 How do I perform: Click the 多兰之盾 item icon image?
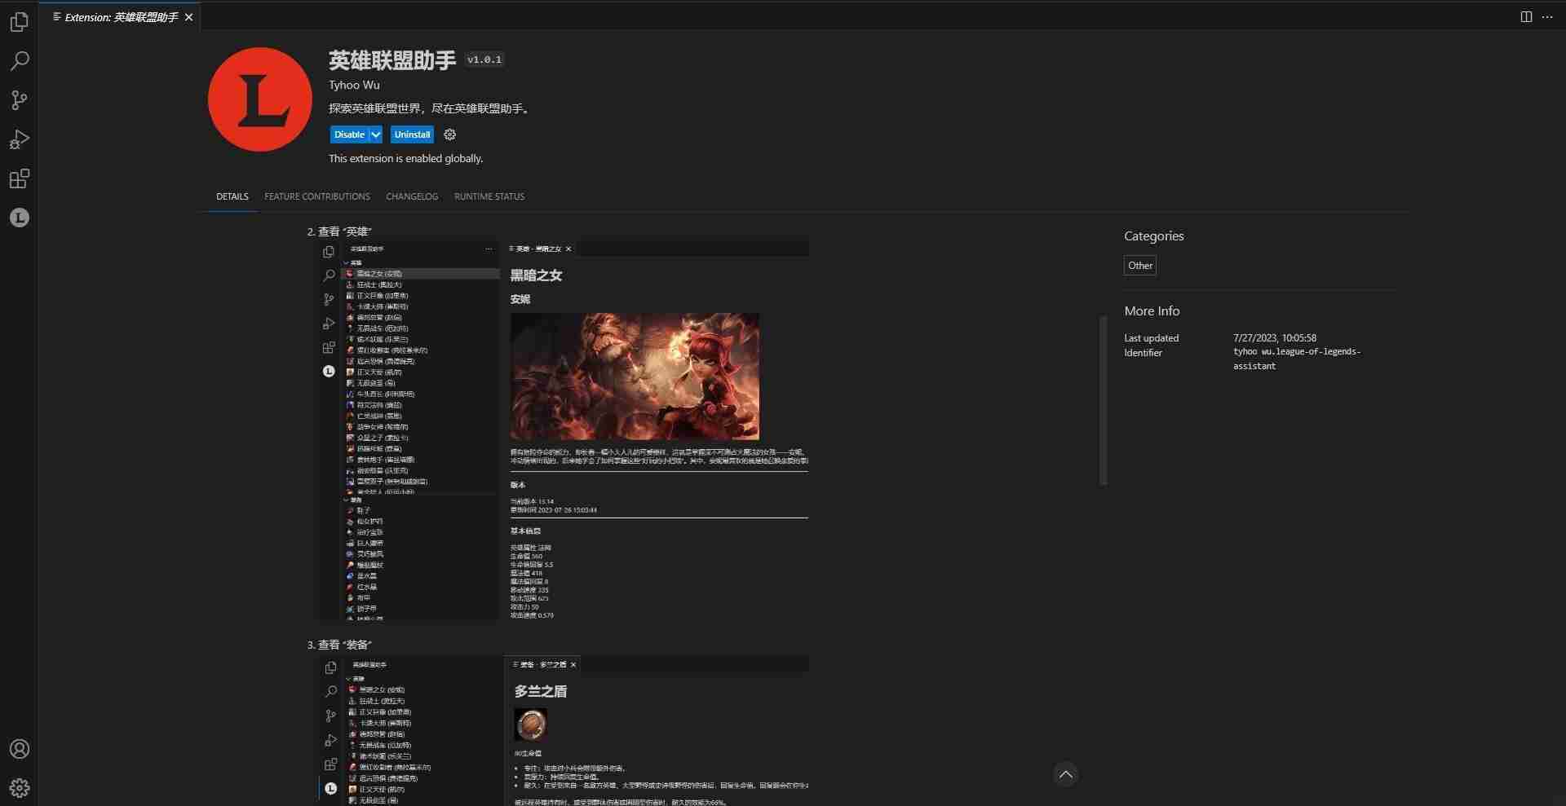[530, 725]
